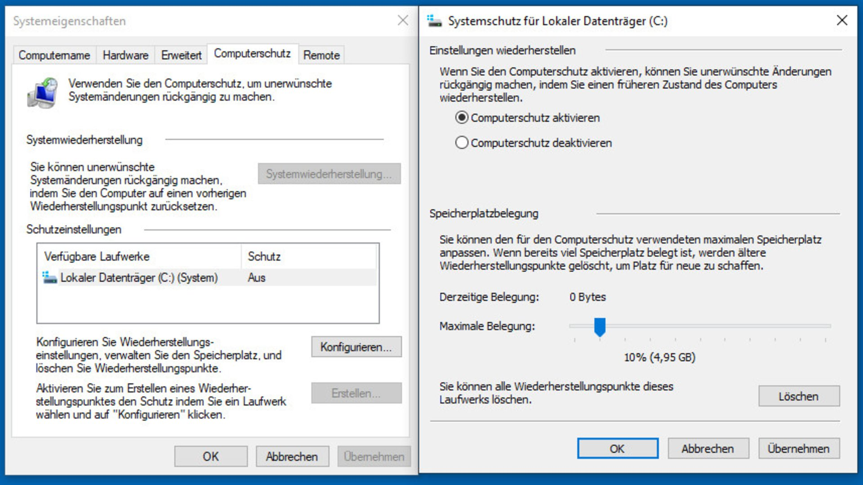Click the computer shield icon under the tabs

[x=43, y=93]
